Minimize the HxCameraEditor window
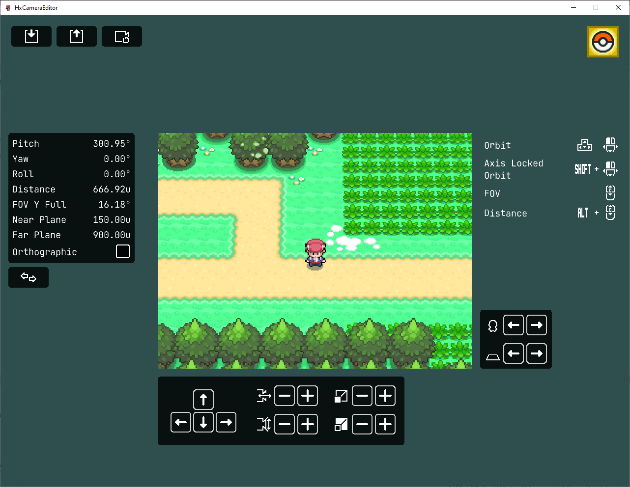 (573, 7)
